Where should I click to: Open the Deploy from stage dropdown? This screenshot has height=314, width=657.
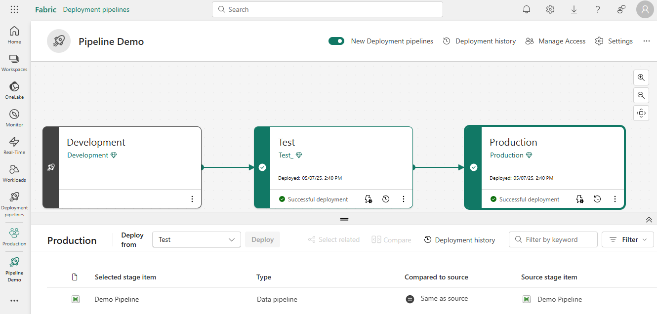tap(196, 239)
